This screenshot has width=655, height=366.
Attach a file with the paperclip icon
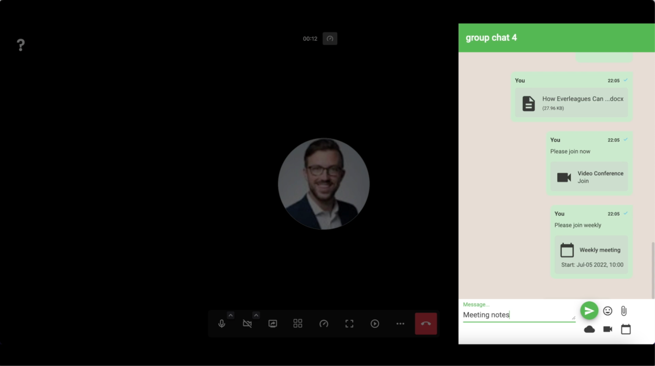tap(624, 311)
